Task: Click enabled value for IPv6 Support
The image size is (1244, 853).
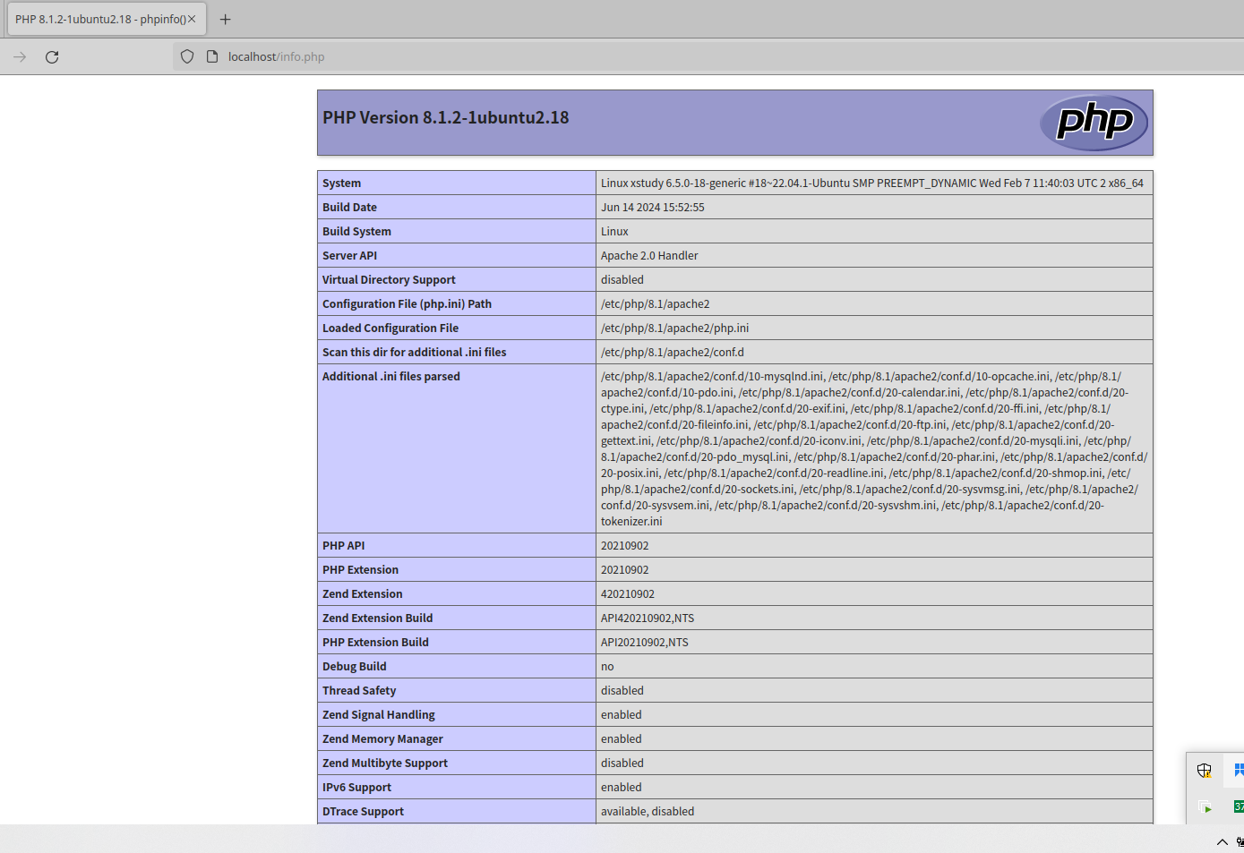Action: 622,787
